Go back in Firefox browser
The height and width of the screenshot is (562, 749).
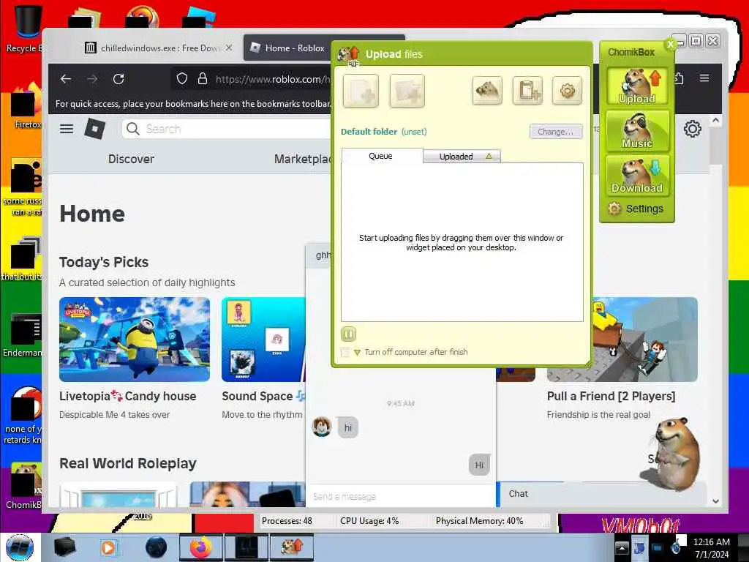point(66,79)
